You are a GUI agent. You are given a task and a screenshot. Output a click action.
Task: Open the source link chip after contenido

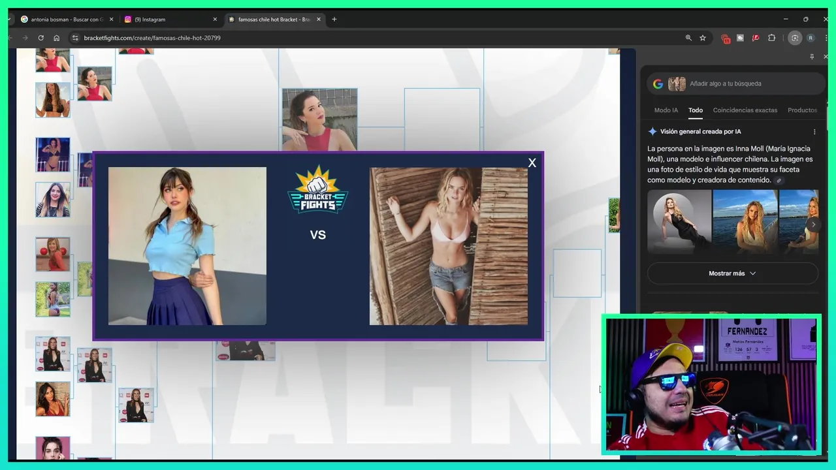[779, 180]
